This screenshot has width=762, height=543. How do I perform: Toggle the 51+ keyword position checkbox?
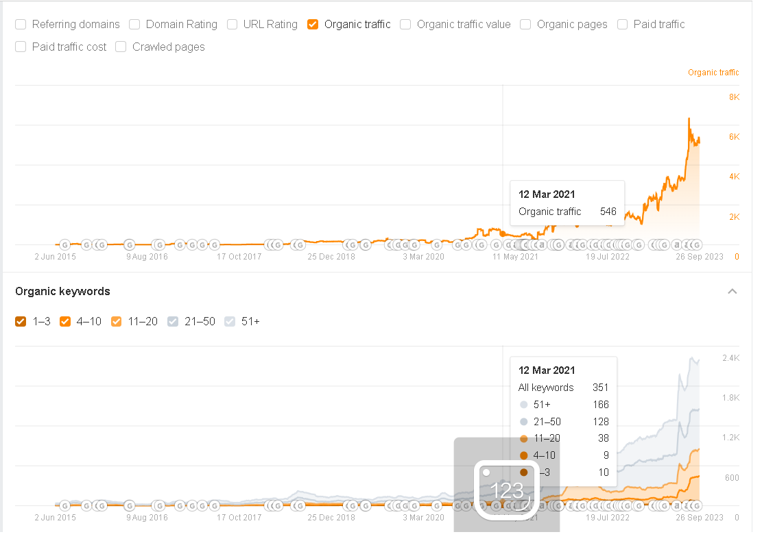pyautogui.click(x=230, y=321)
